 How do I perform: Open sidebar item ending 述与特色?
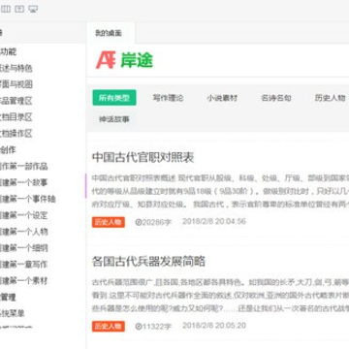point(16,69)
